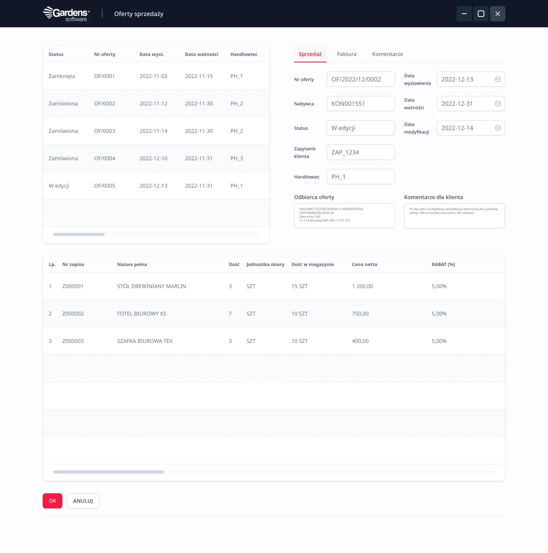Click the Komentarze dla klienta text box

(454, 216)
